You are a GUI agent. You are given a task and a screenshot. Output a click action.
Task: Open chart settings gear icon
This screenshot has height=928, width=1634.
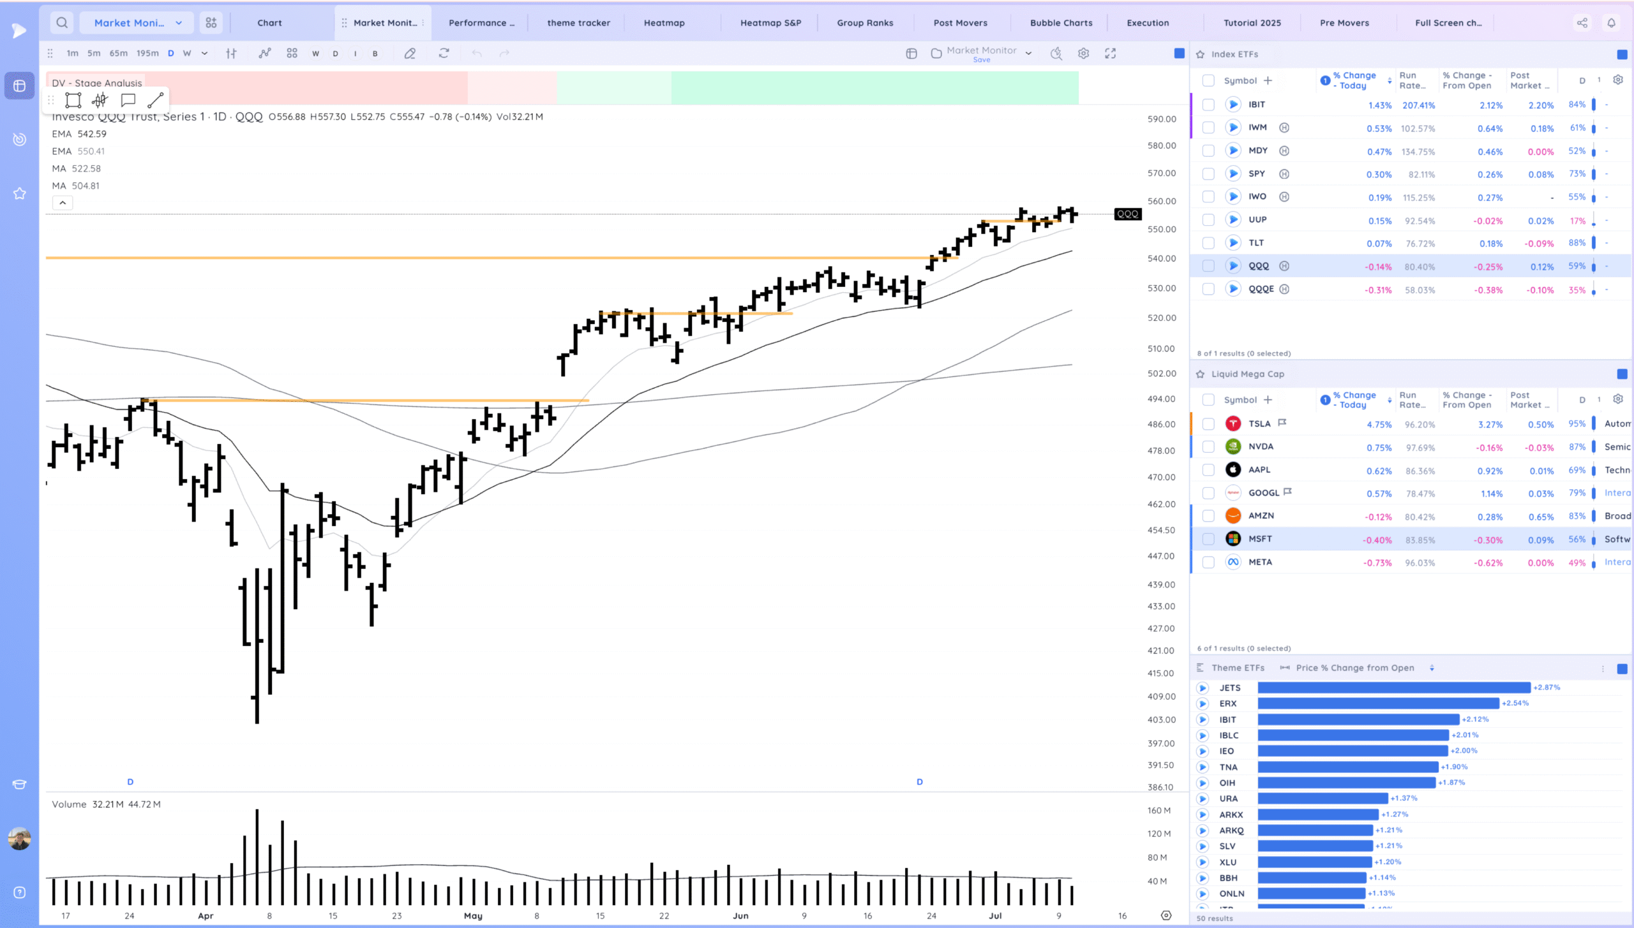(x=1083, y=54)
